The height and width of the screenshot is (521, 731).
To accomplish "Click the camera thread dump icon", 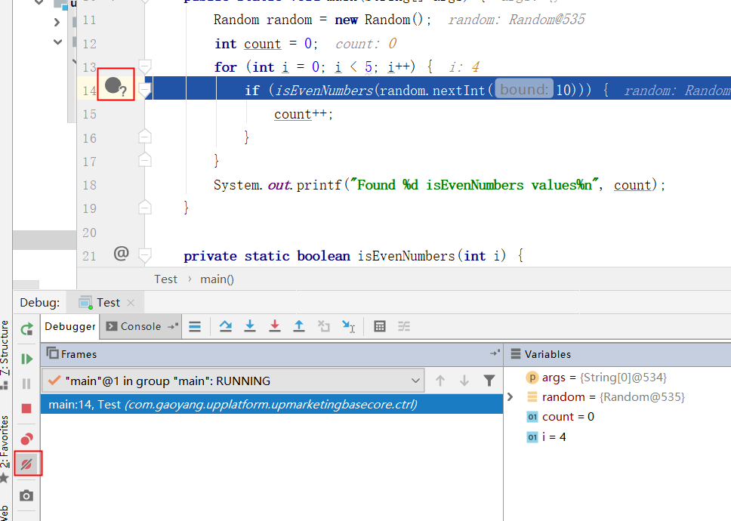I will coord(26,495).
